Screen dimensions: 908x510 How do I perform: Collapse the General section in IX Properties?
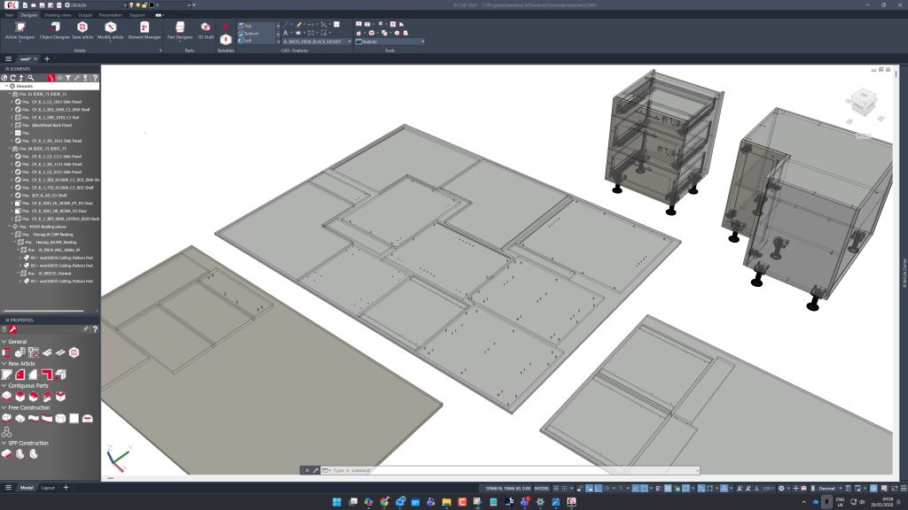[x=4, y=341]
